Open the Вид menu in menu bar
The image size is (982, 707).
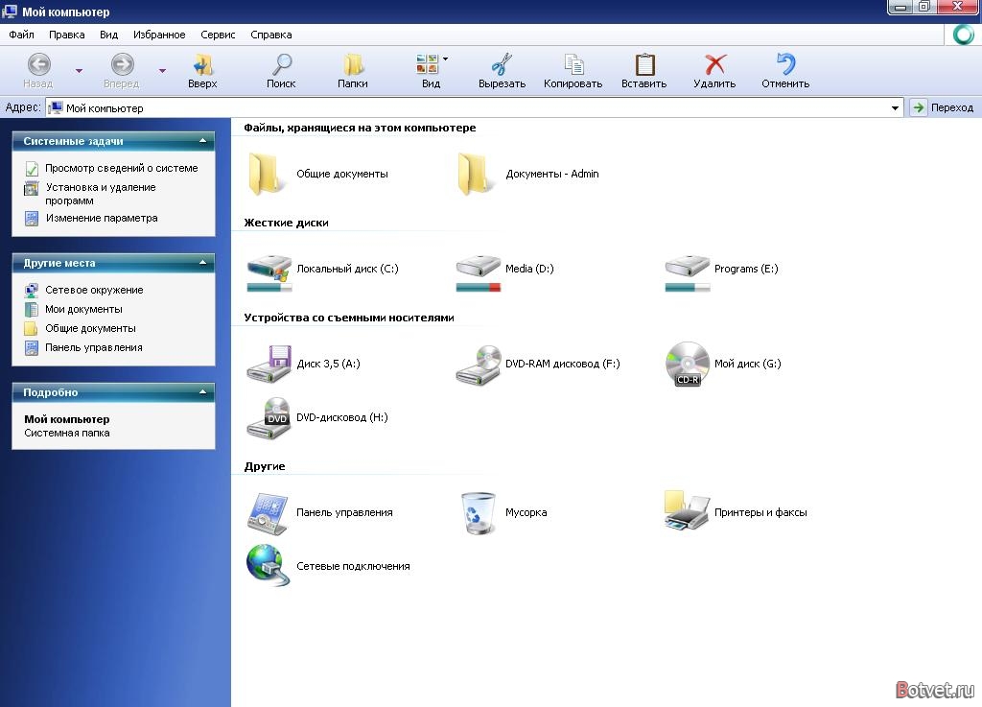click(x=108, y=35)
